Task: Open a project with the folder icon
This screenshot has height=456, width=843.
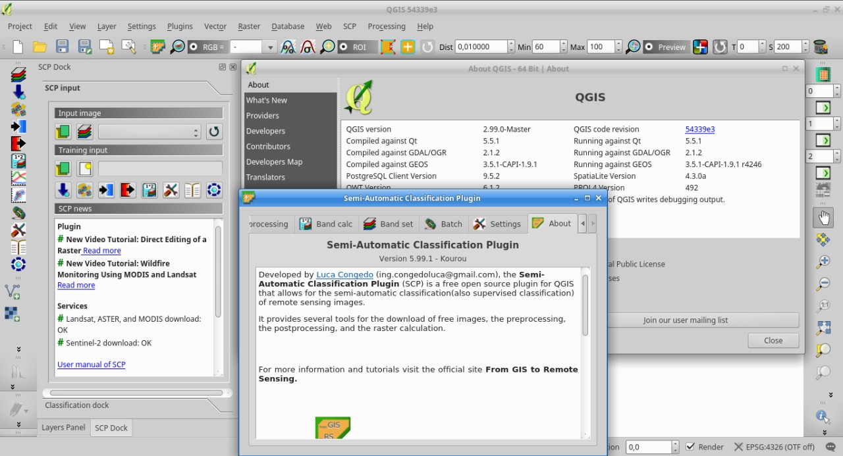Action: 40,47
